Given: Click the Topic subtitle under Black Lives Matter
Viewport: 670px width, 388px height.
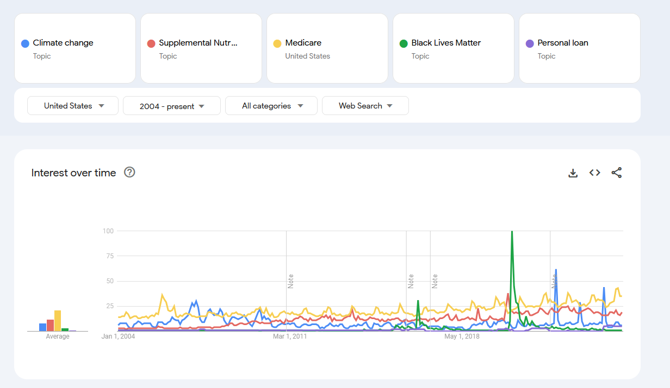Looking at the screenshot, I should pyautogui.click(x=420, y=56).
